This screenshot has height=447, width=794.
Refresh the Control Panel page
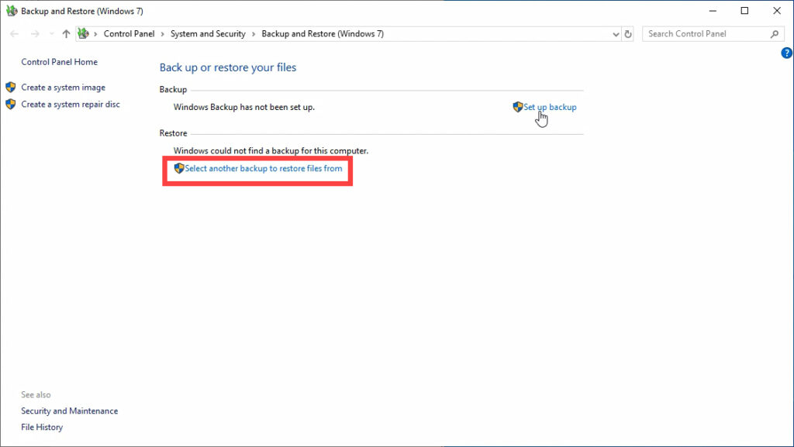(628, 34)
